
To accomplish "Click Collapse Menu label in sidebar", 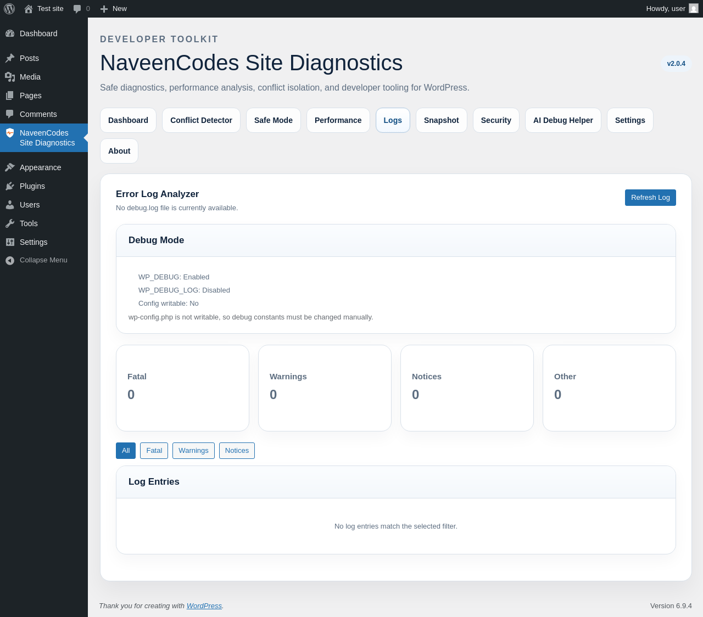I will 43,260.
